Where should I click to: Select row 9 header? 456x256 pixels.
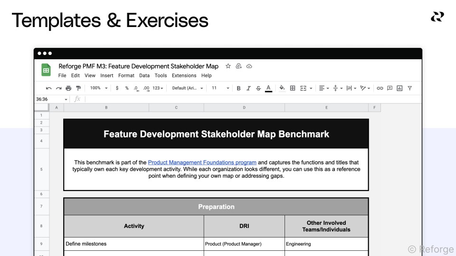coord(41,244)
